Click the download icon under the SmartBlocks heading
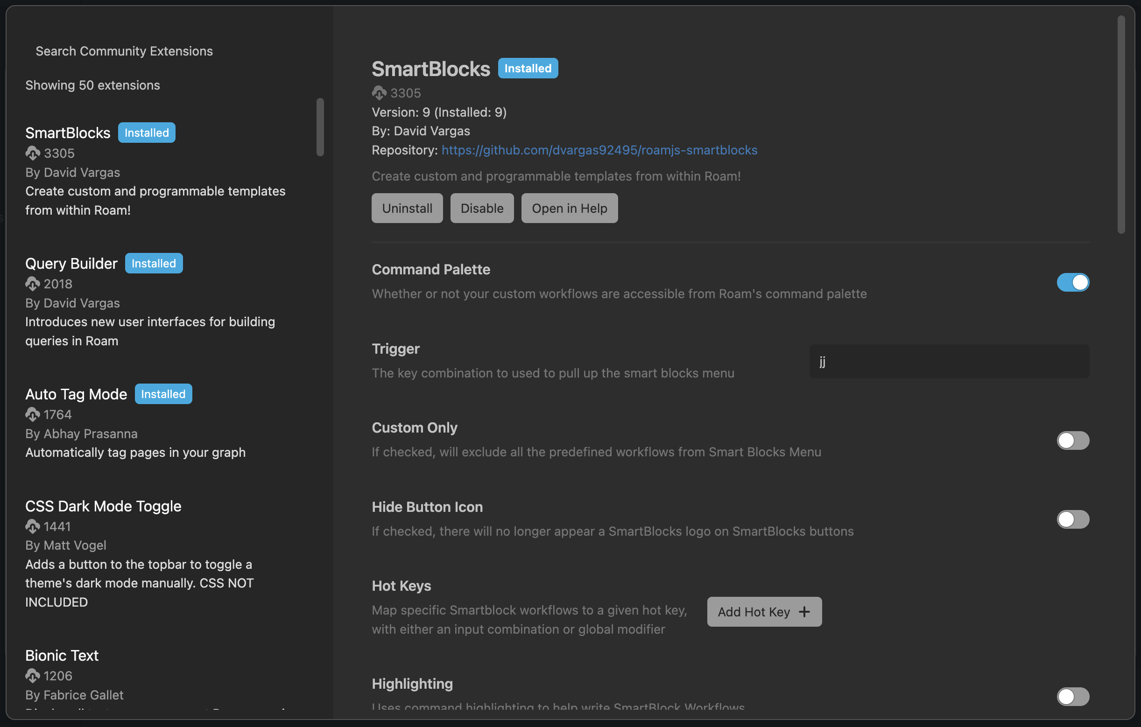The width and height of the screenshot is (1141, 727). coord(379,93)
